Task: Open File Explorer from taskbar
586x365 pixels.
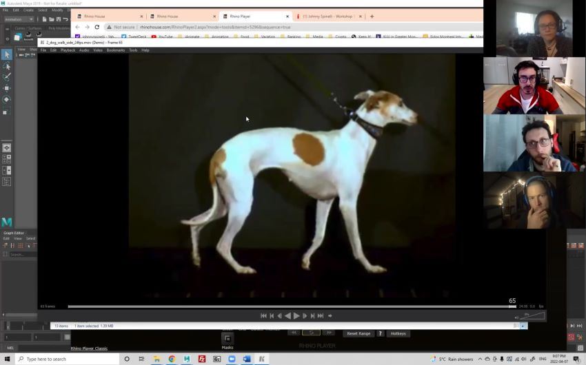Action: tap(157, 359)
